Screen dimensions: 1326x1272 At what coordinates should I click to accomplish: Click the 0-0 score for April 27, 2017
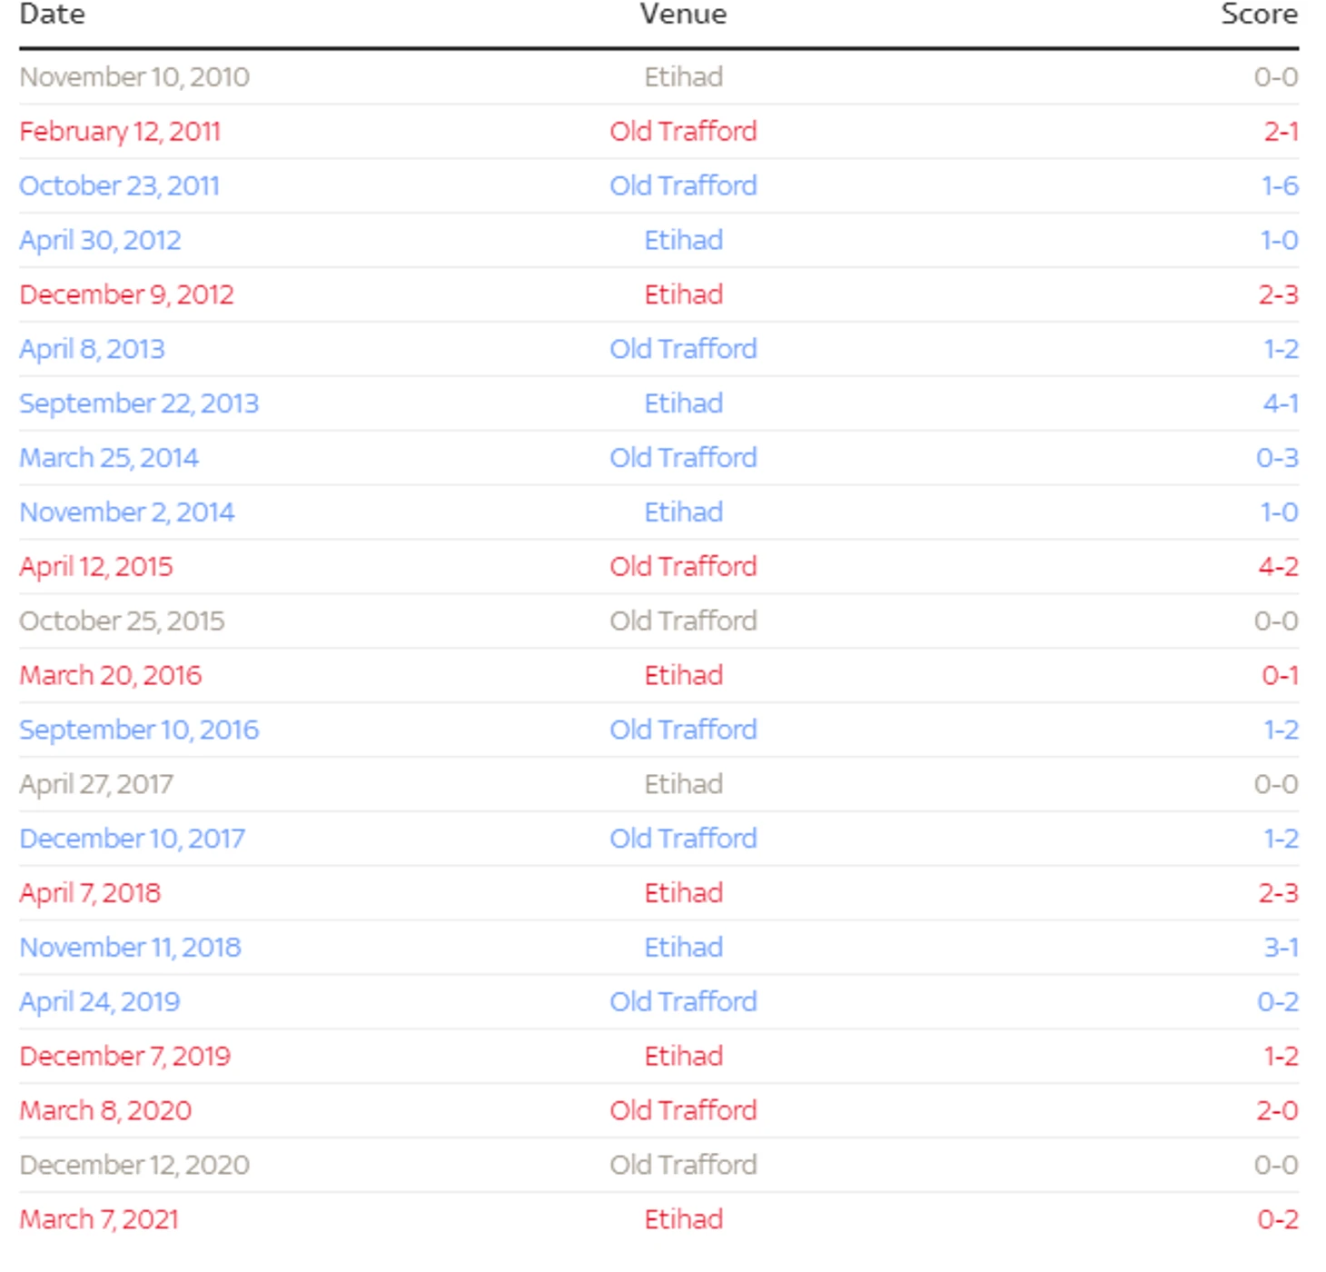coord(1276,785)
